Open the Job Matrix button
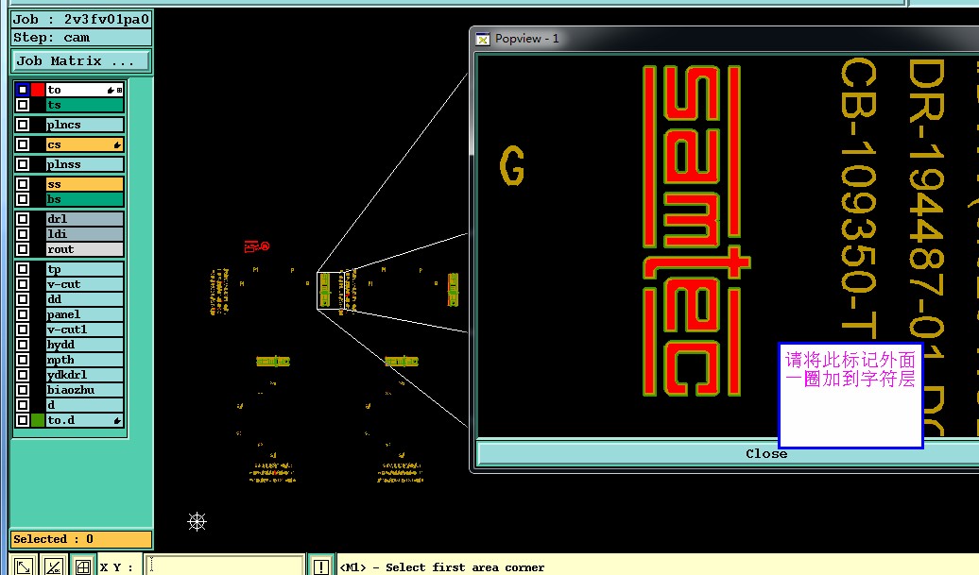 coord(81,61)
